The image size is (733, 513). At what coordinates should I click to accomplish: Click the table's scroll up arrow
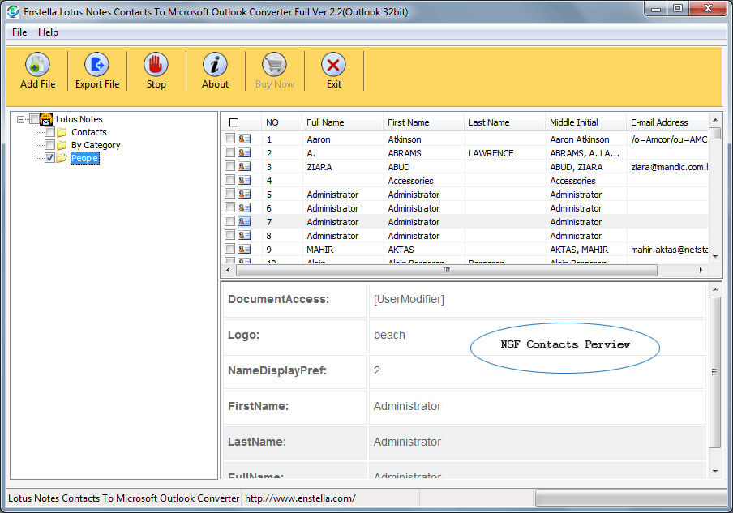tap(715, 121)
